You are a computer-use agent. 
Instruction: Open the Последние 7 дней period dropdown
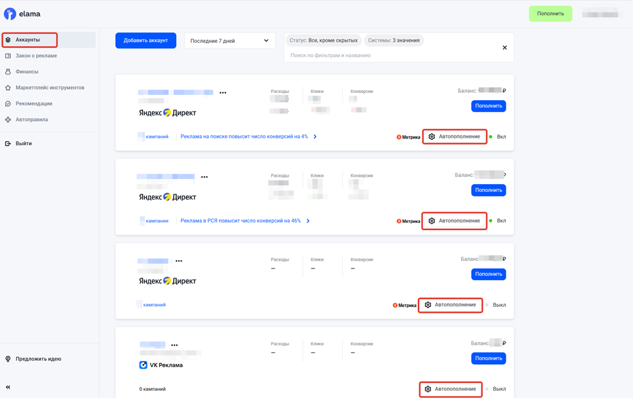pyautogui.click(x=229, y=41)
